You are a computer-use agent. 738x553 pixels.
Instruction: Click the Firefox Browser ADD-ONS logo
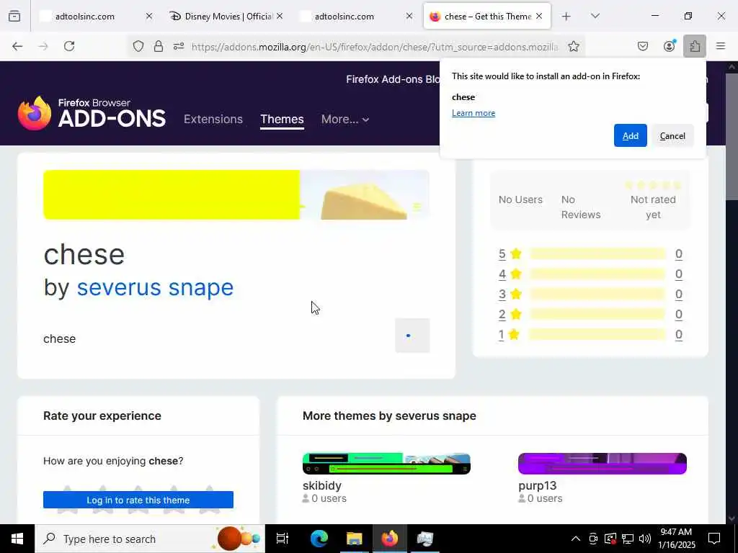click(x=92, y=113)
